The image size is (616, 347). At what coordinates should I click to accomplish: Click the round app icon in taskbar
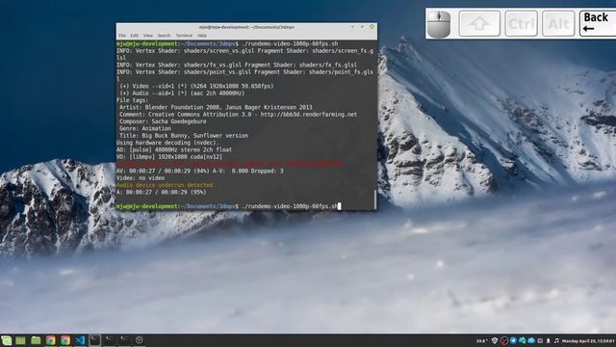[139, 340]
